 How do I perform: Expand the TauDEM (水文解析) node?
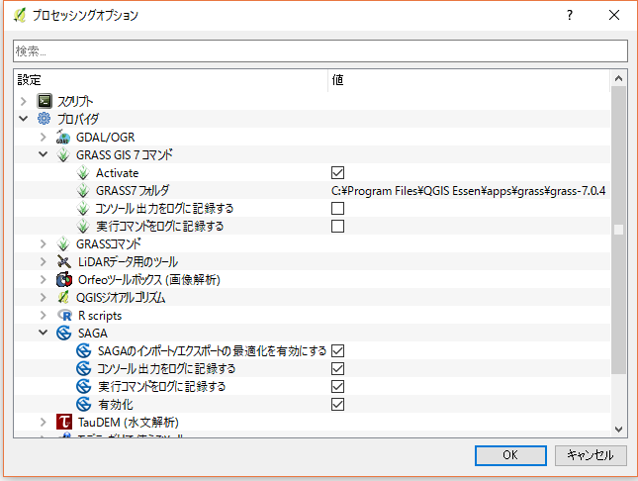[x=44, y=422]
